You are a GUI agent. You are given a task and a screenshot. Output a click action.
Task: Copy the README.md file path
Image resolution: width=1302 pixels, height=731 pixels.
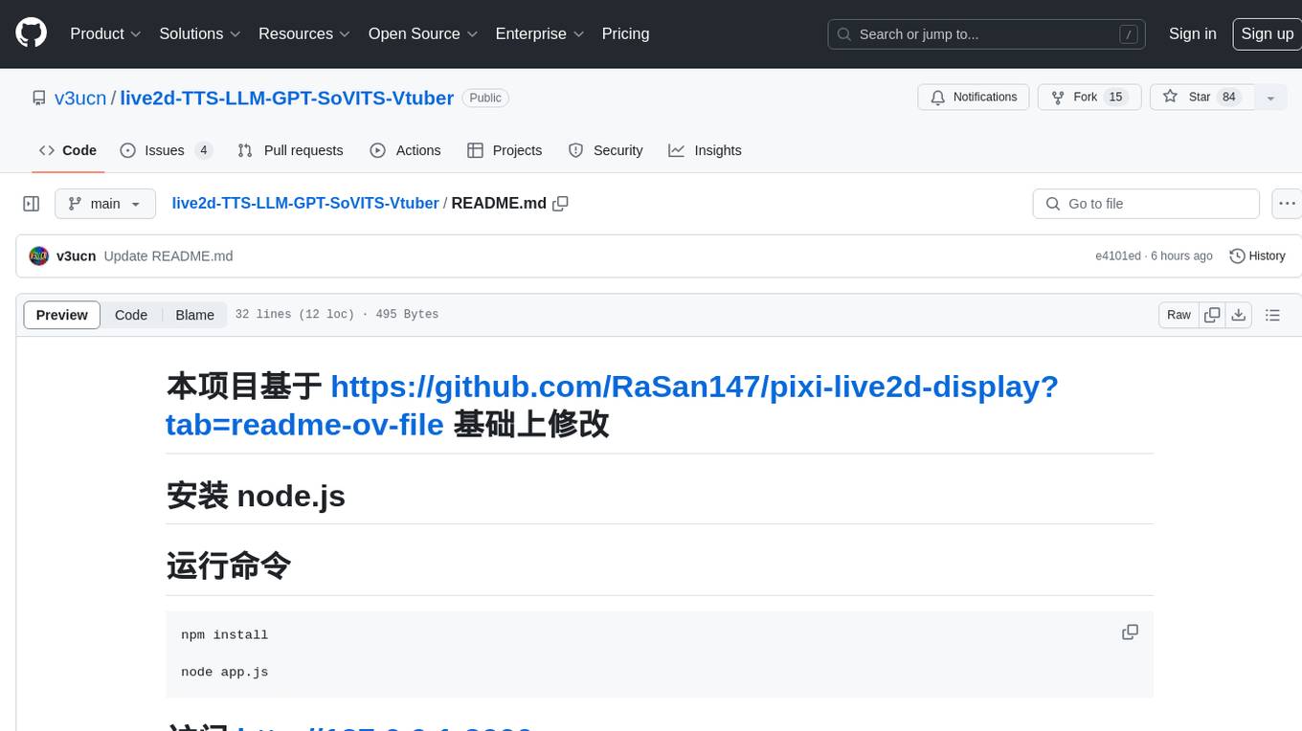click(561, 204)
